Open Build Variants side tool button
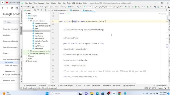The height and width of the screenshot is (95, 170). 21,66
